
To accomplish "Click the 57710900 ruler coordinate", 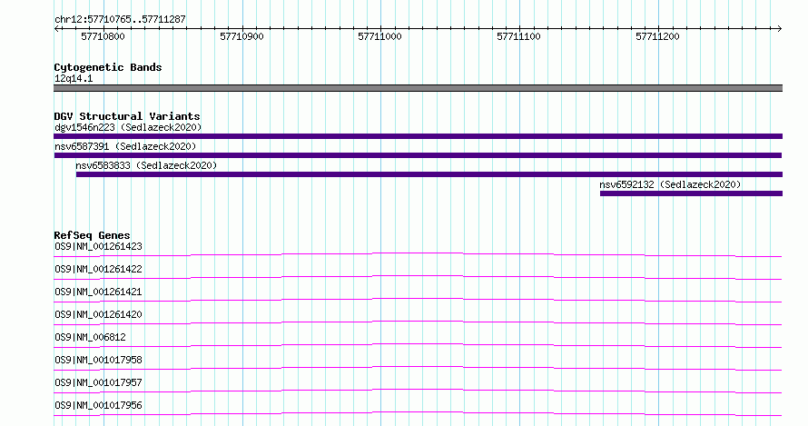I will pyautogui.click(x=241, y=36).
